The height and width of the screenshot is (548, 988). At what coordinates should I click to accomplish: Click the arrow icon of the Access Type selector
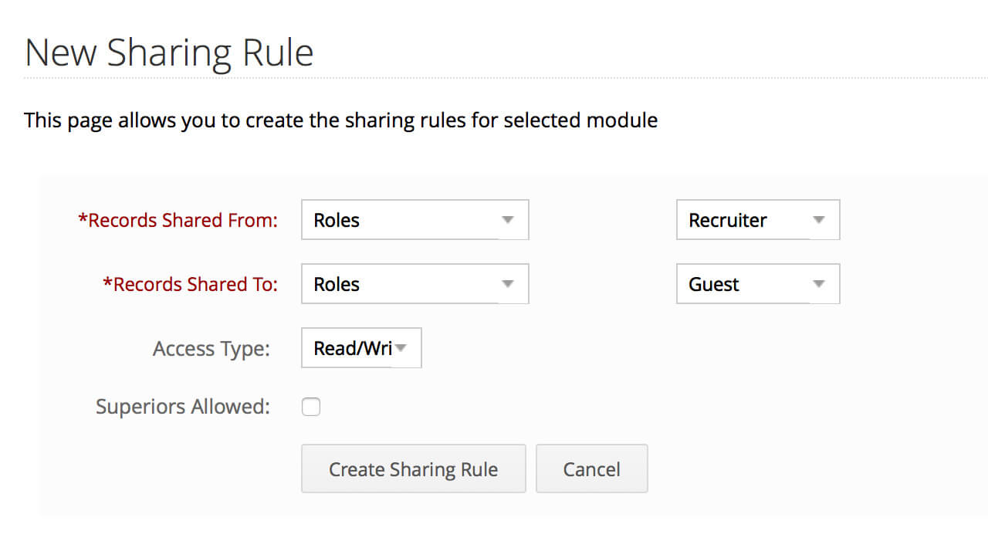401,349
